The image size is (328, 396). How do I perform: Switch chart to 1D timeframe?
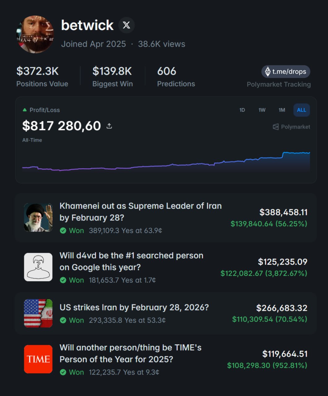(x=242, y=110)
